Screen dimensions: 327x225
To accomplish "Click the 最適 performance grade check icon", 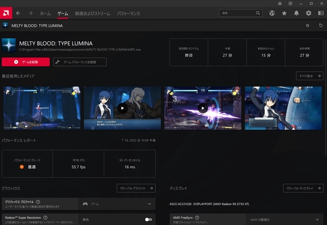I will [x=22, y=167].
